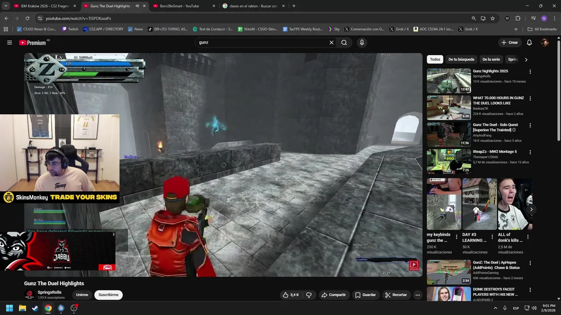
Task: Open SpringxRolls channel name link
Action: [x=50, y=292]
